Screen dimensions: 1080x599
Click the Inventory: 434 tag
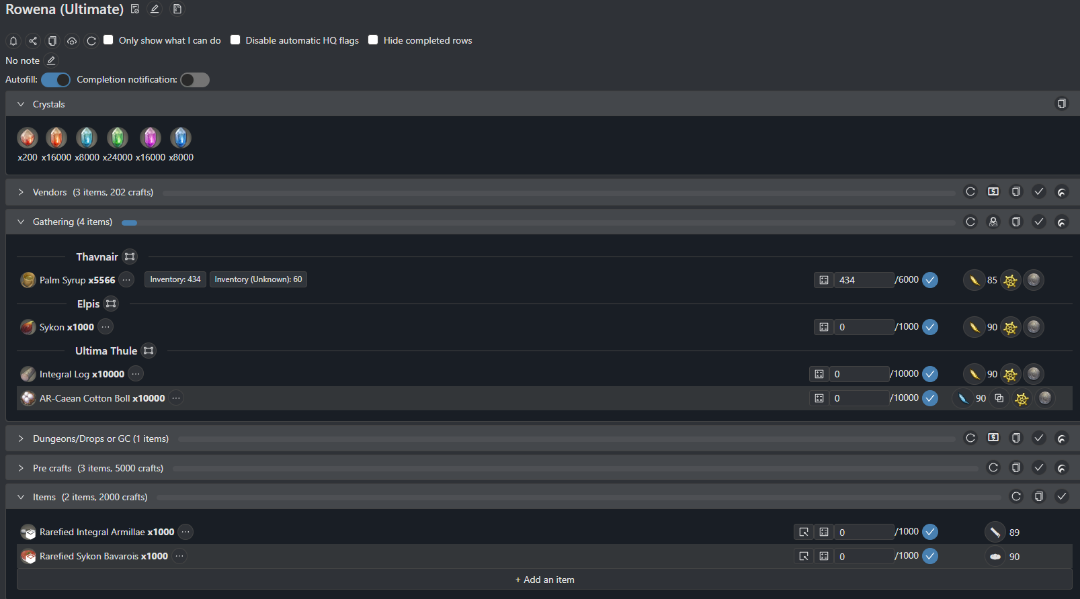pos(175,279)
